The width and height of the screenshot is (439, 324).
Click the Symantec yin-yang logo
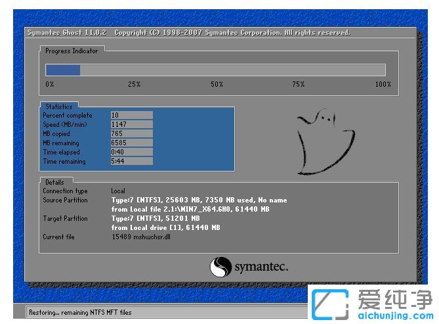pos(220,267)
